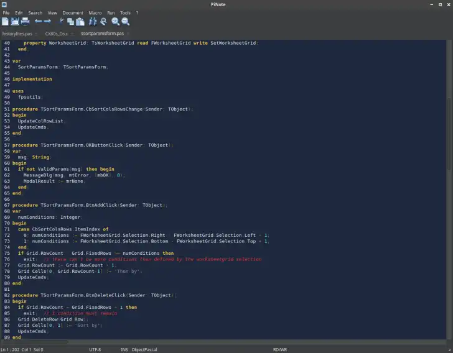This screenshot has width=453, height=353.
Task: Toggle INS insert mode in status bar
Action: pos(124,349)
